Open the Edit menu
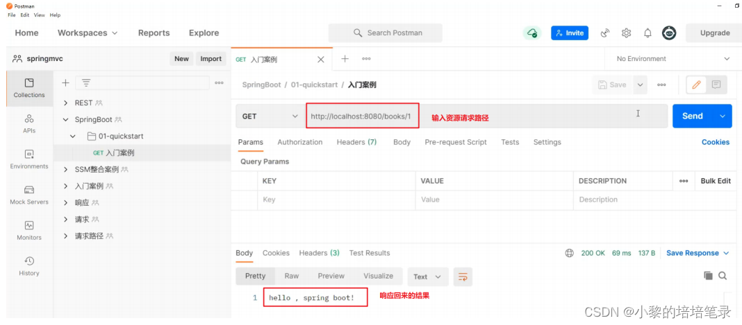 pos(24,15)
